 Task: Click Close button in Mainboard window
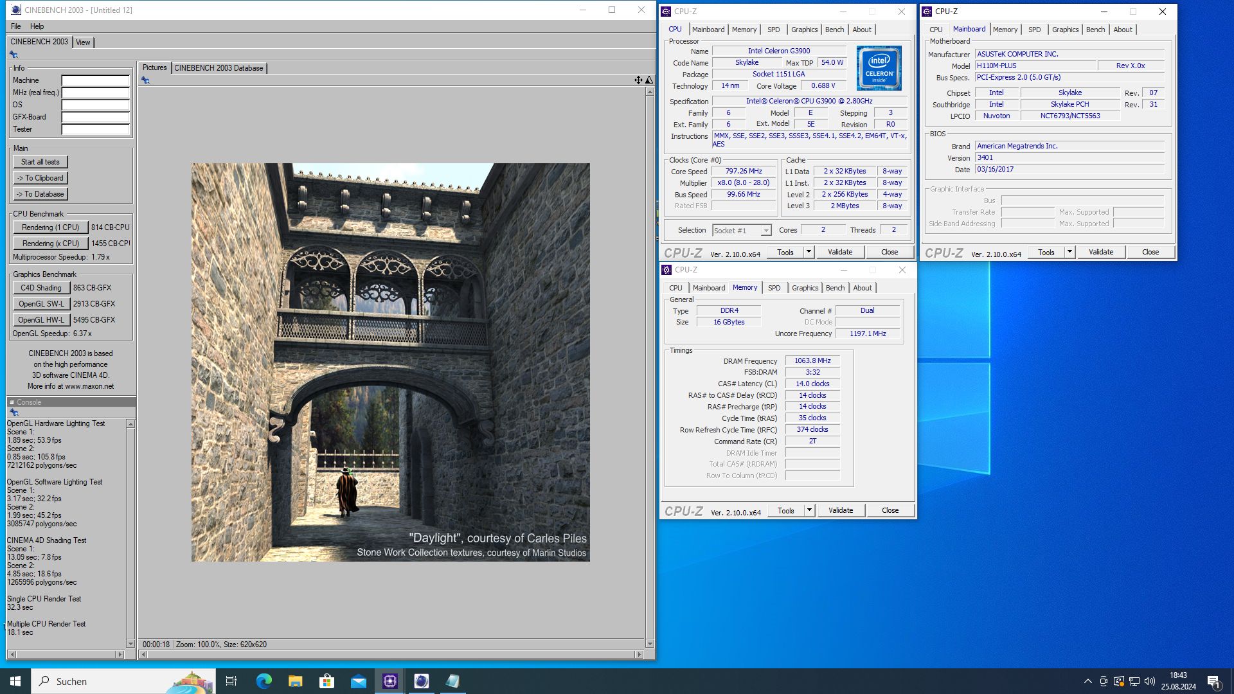tap(1150, 252)
